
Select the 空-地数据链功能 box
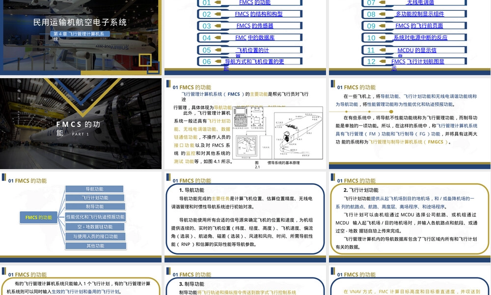(95, 227)
